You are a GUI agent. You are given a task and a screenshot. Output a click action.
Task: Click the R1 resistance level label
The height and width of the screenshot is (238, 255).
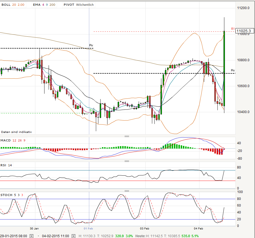pyautogui.click(x=233, y=29)
